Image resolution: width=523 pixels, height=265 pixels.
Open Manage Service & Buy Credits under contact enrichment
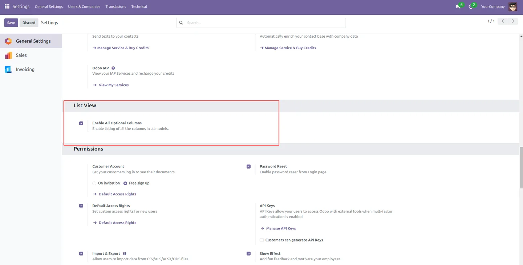(288, 48)
